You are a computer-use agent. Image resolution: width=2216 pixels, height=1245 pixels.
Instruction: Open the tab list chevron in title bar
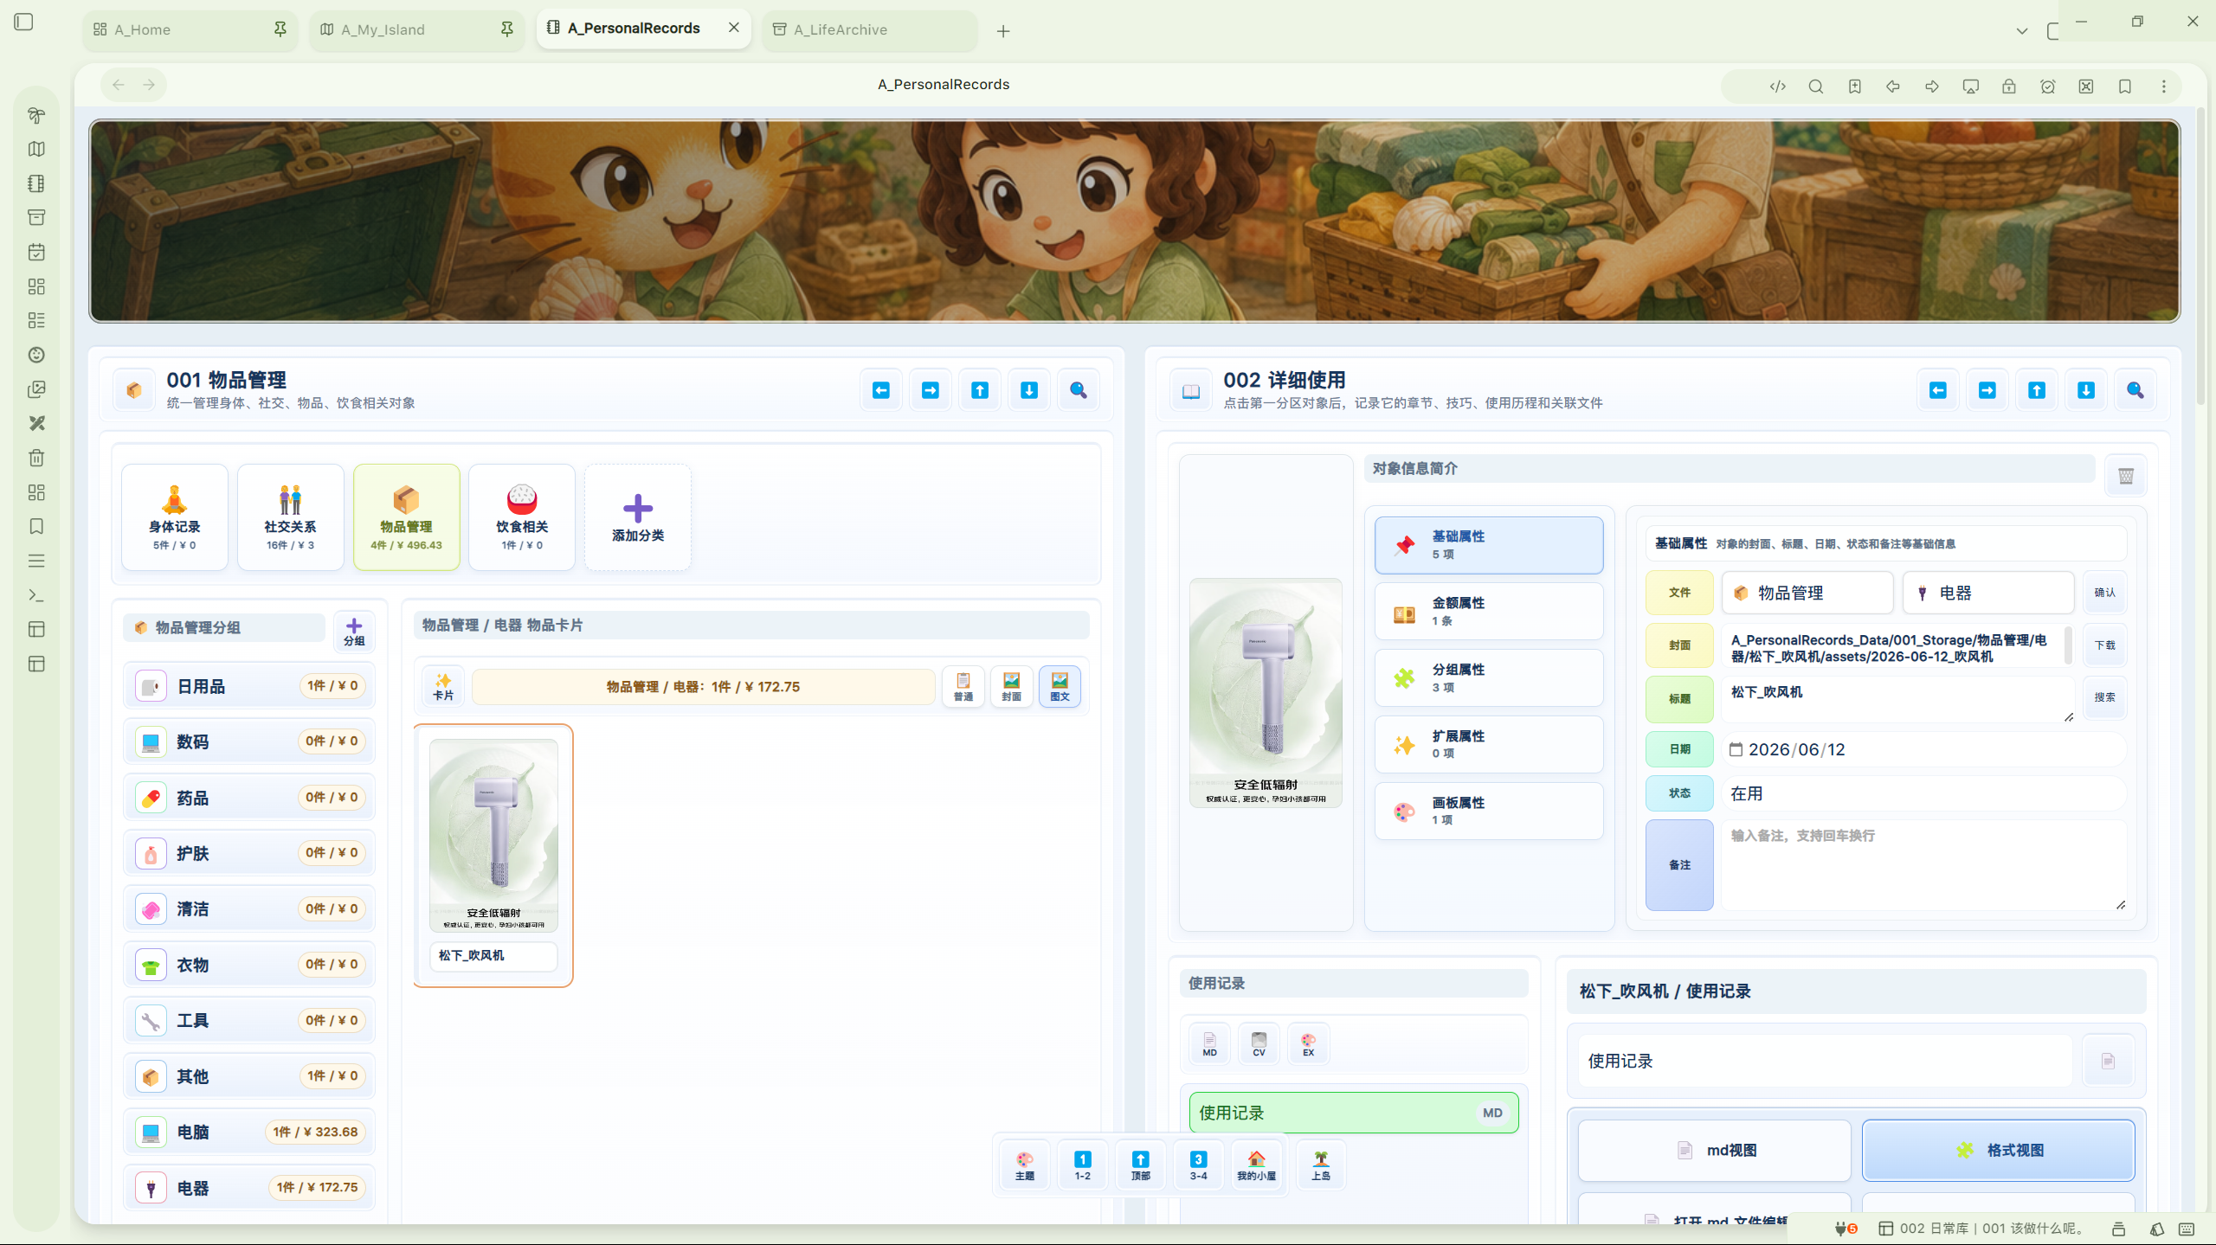[2022, 31]
